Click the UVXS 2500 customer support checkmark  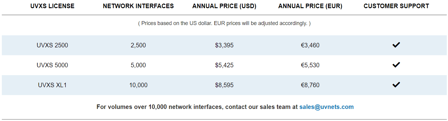[x=396, y=45]
